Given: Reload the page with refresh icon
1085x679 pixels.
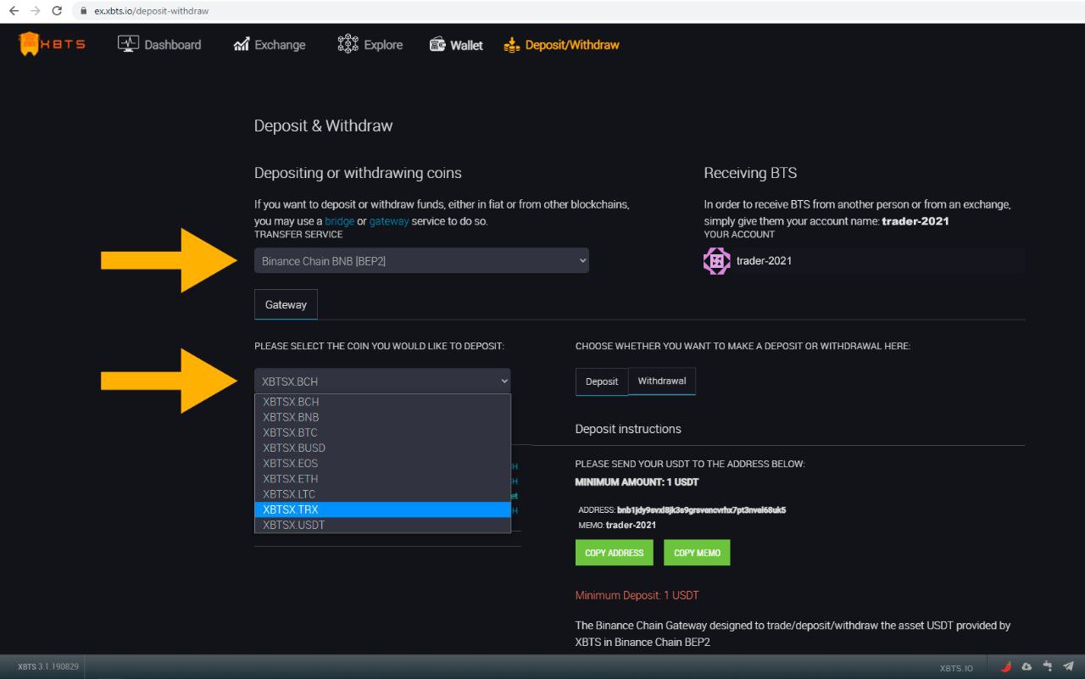Looking at the screenshot, I should pos(57,11).
